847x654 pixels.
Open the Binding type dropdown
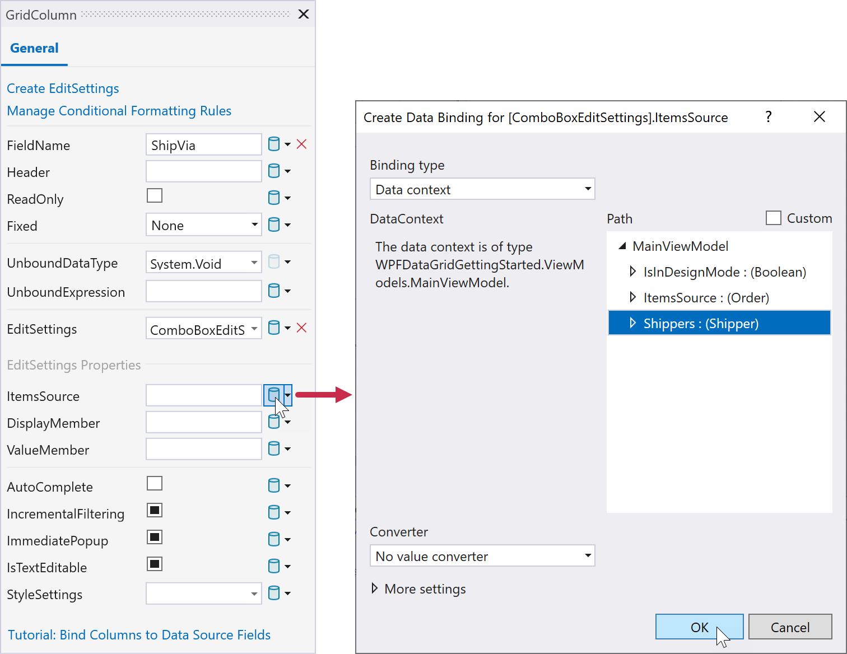(x=482, y=189)
